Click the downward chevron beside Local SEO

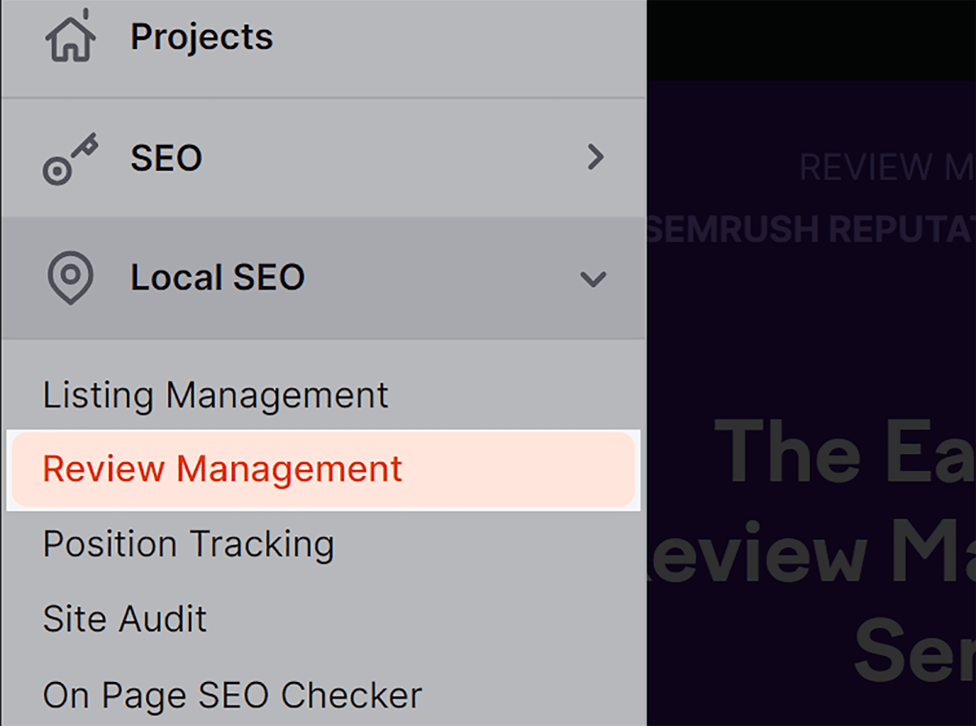[x=592, y=279]
